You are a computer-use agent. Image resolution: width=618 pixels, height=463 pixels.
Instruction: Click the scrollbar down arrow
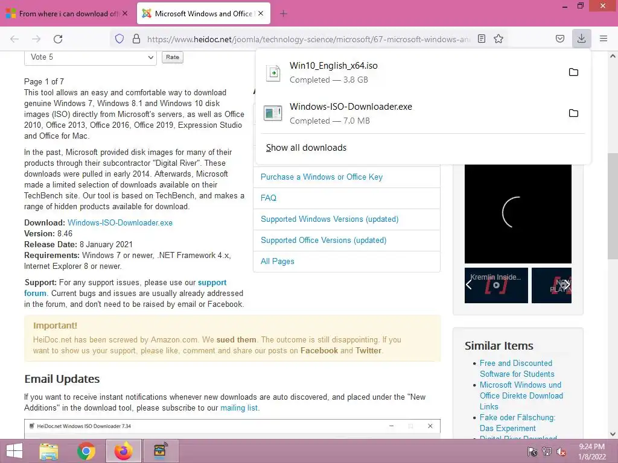(613, 434)
